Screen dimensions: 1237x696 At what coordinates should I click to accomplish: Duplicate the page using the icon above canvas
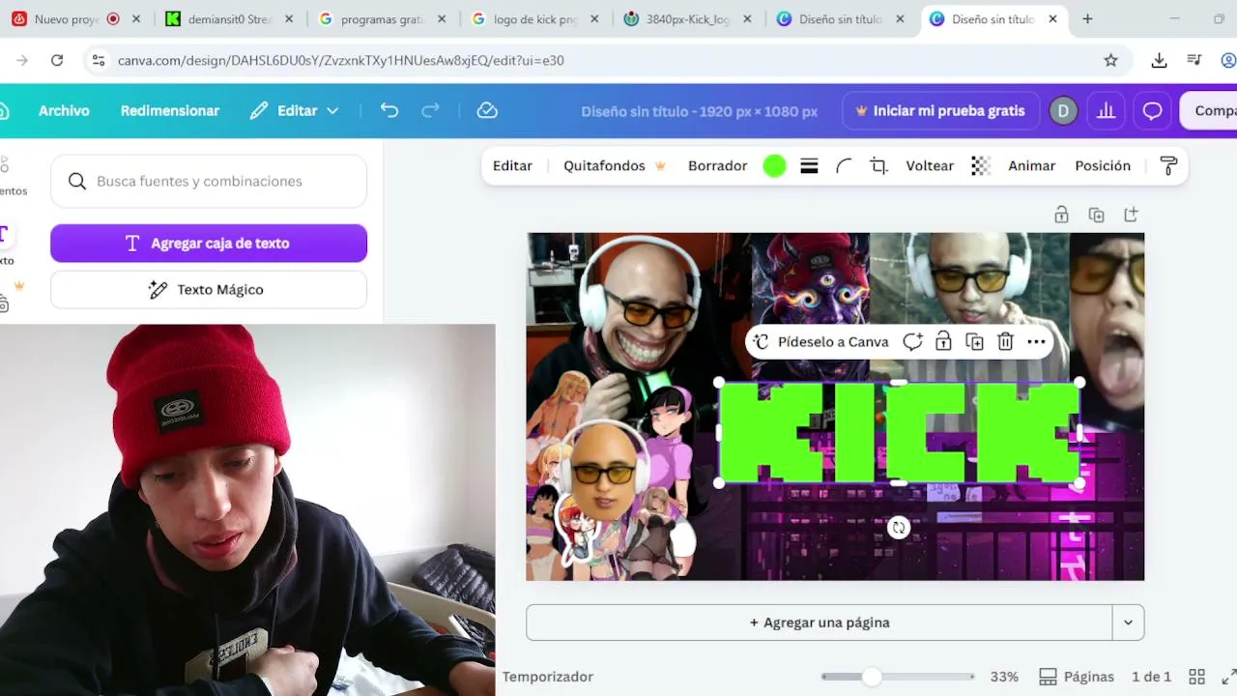point(1096,215)
